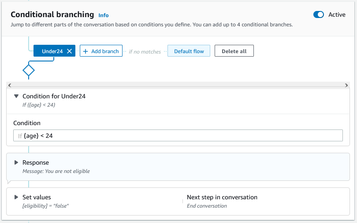The image size is (357, 223).
Task: Open Next step in conversation settings
Action: (222, 198)
